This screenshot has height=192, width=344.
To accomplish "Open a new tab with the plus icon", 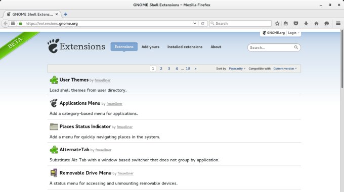I will click(65, 15).
